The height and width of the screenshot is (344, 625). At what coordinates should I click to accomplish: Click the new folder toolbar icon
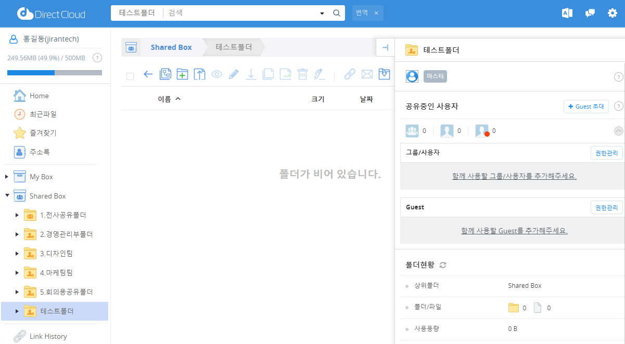click(182, 74)
